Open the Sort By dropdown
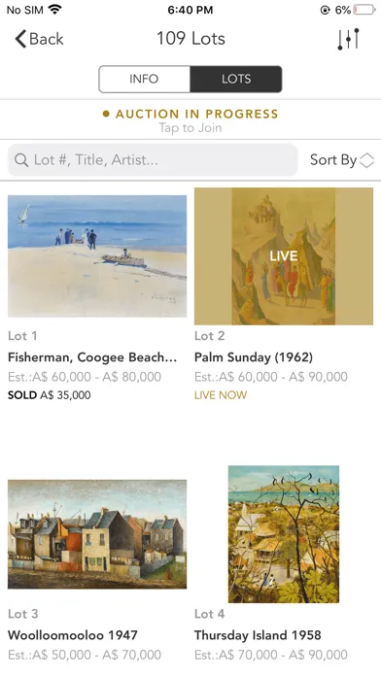The width and height of the screenshot is (381, 676). (342, 160)
